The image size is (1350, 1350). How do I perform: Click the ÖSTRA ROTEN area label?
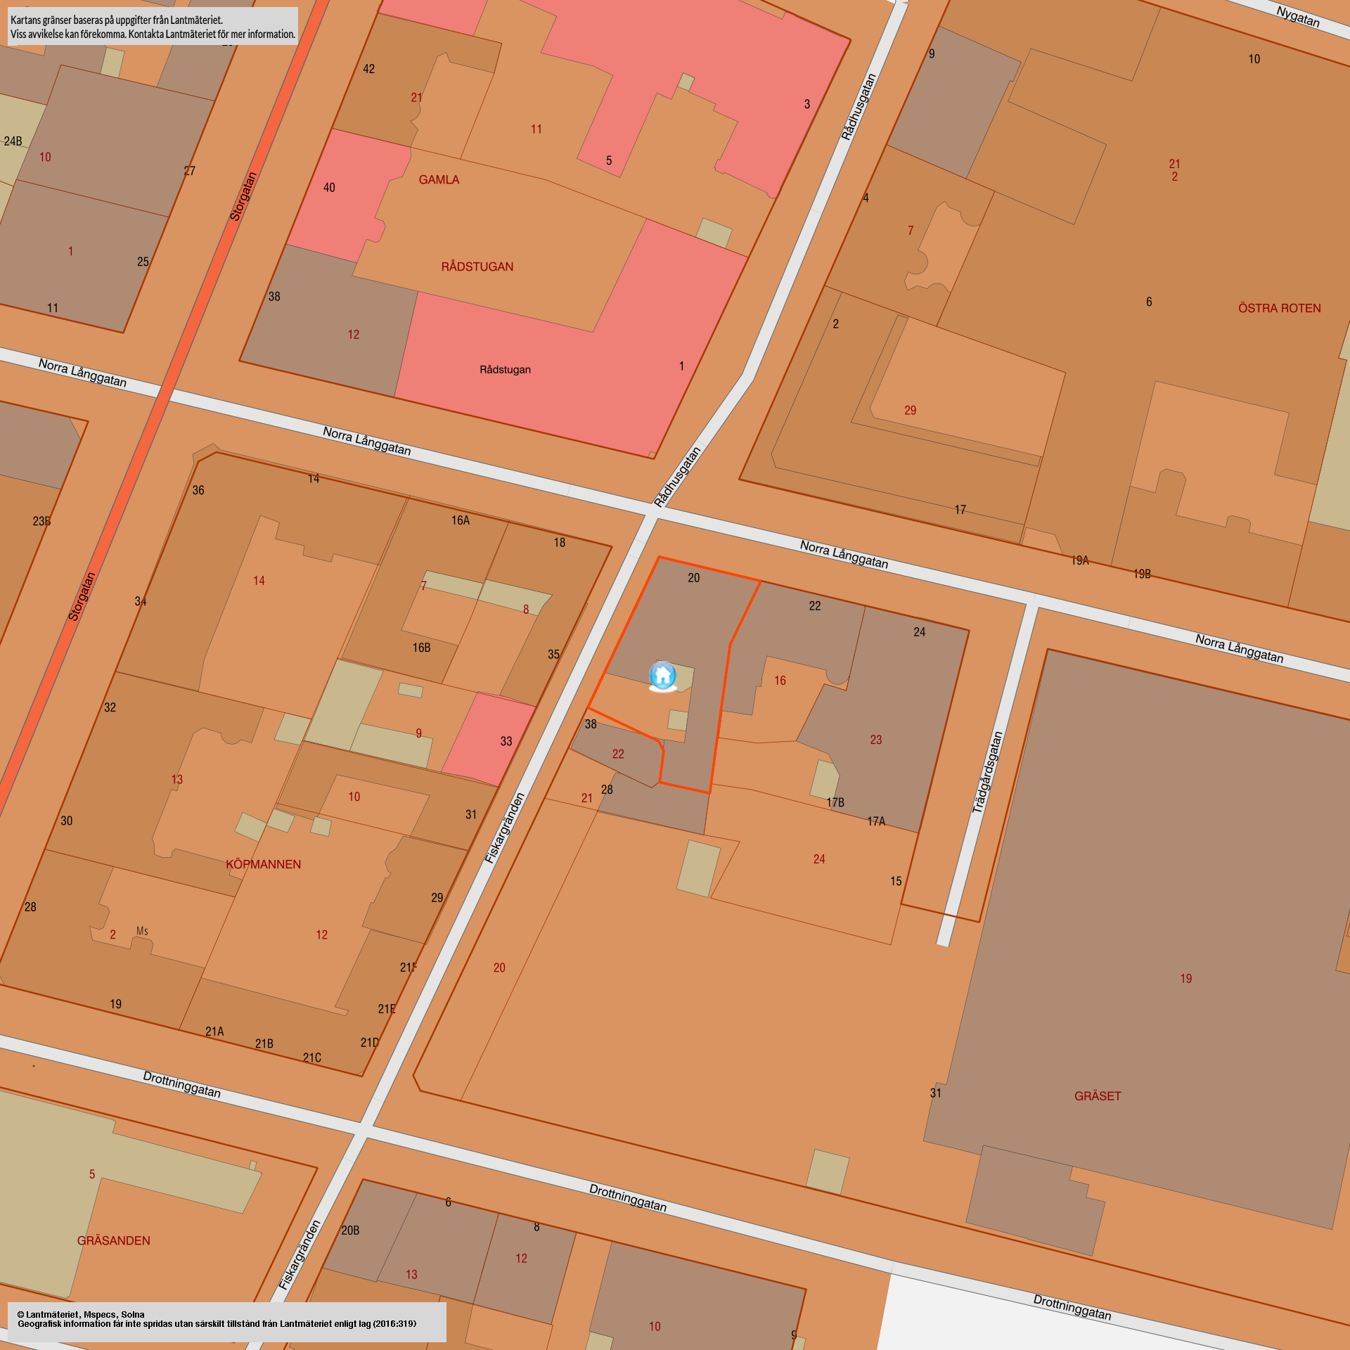[x=1279, y=308]
